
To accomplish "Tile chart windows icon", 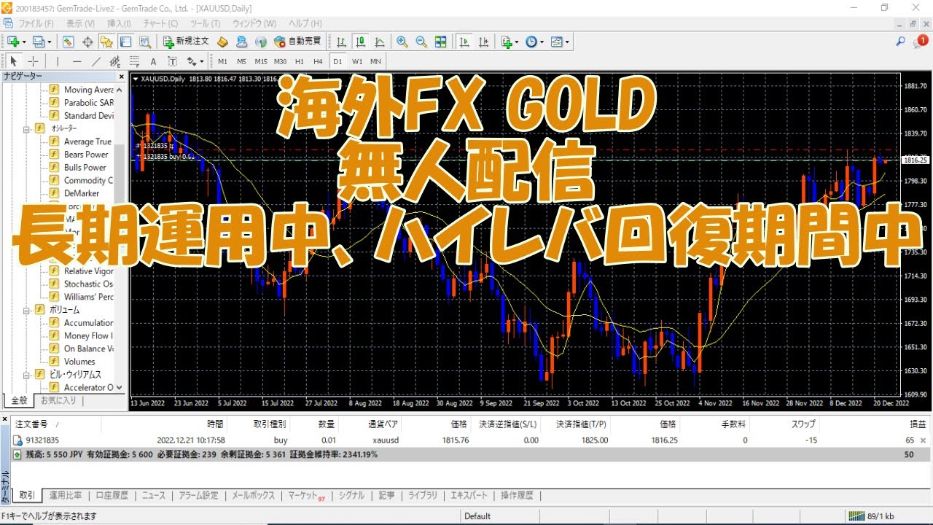I will click(x=440, y=42).
